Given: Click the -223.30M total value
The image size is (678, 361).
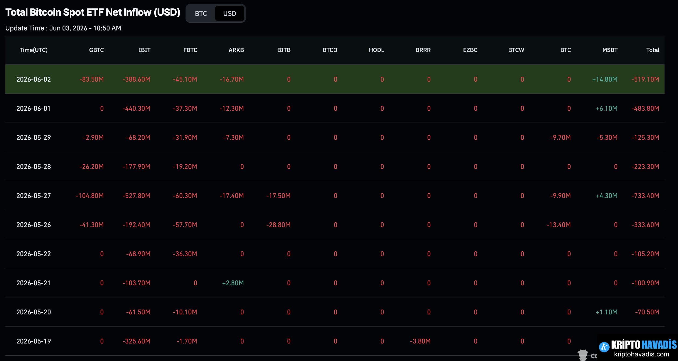Looking at the screenshot, I should tap(645, 166).
